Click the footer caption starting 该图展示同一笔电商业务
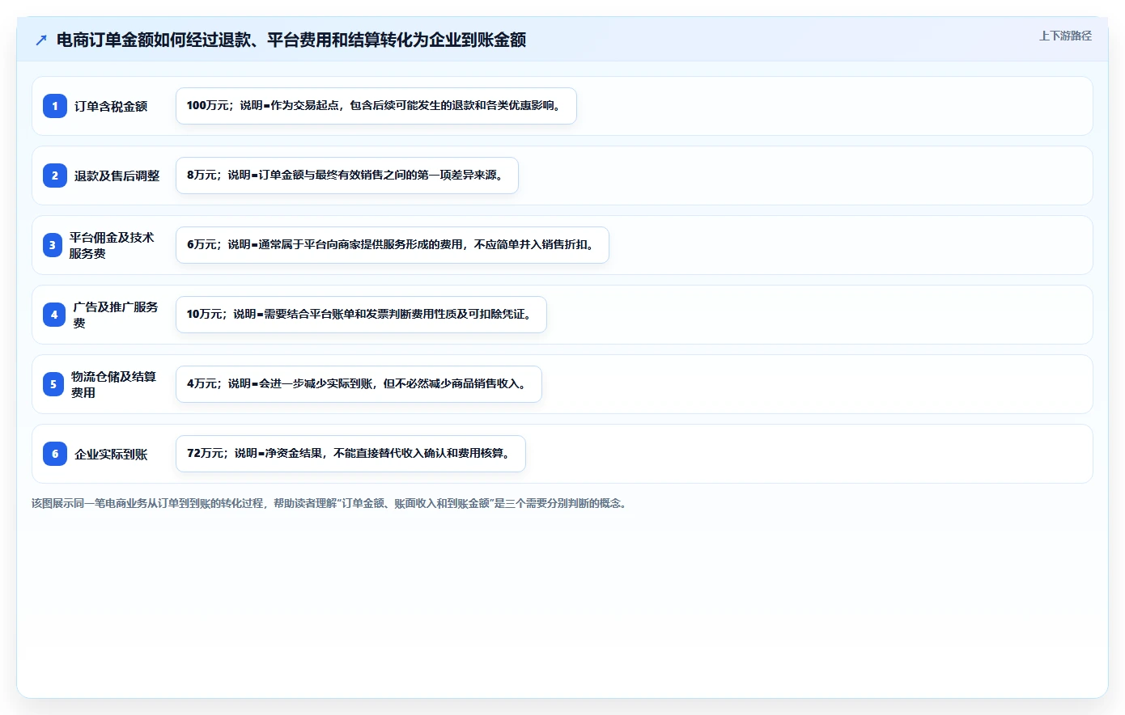 click(x=330, y=503)
